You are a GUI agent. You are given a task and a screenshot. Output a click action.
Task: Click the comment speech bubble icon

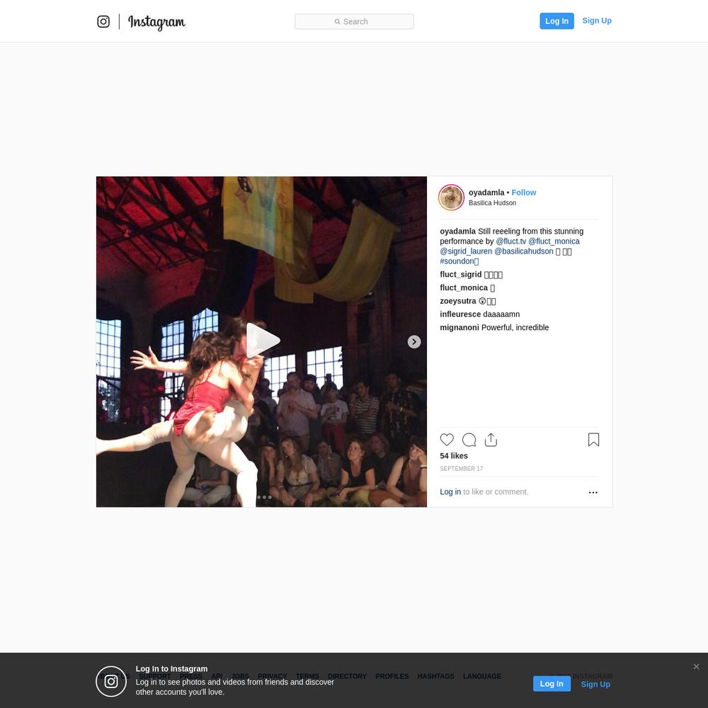click(469, 440)
